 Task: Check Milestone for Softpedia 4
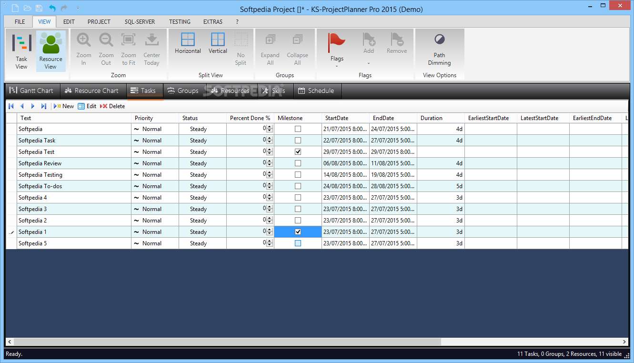(x=298, y=198)
